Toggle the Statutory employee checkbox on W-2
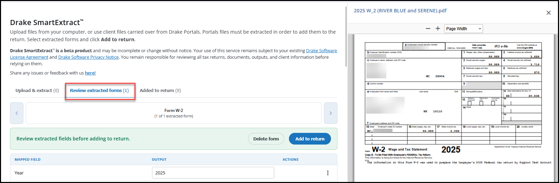559x183 pixels. click(469, 103)
